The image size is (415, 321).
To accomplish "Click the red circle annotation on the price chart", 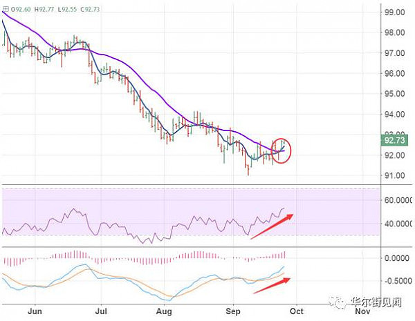I will pyautogui.click(x=282, y=150).
